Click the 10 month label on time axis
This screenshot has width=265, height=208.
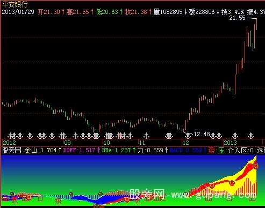pyautogui.click(x=107, y=143)
